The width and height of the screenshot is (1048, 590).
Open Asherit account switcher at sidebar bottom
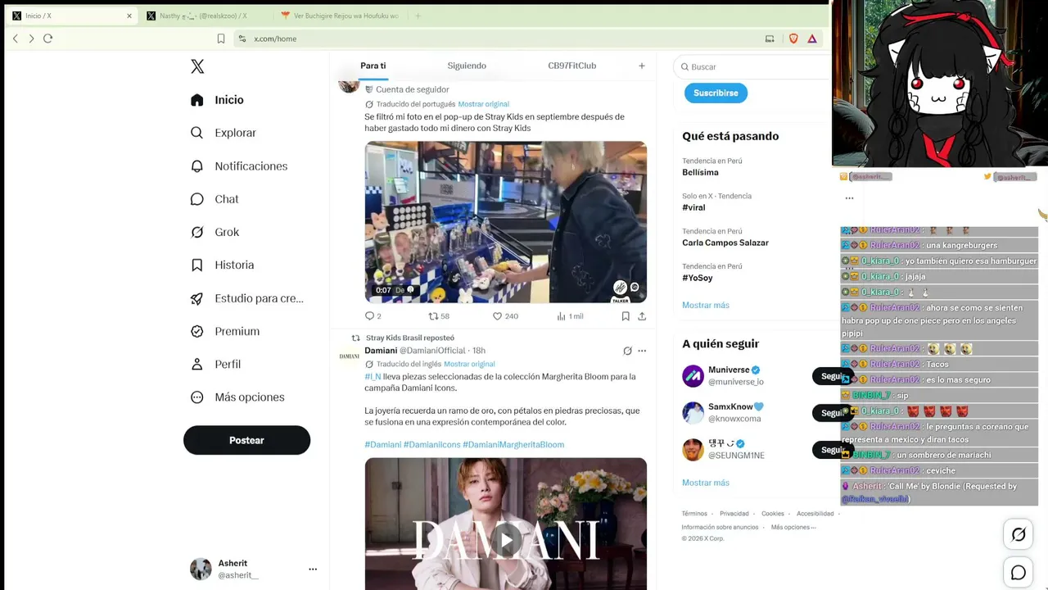coord(254,569)
